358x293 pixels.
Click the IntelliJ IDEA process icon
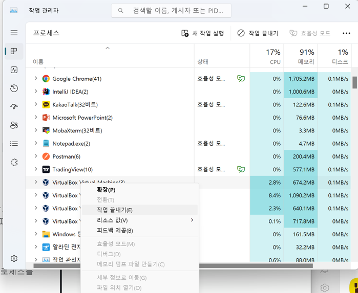tap(46, 92)
